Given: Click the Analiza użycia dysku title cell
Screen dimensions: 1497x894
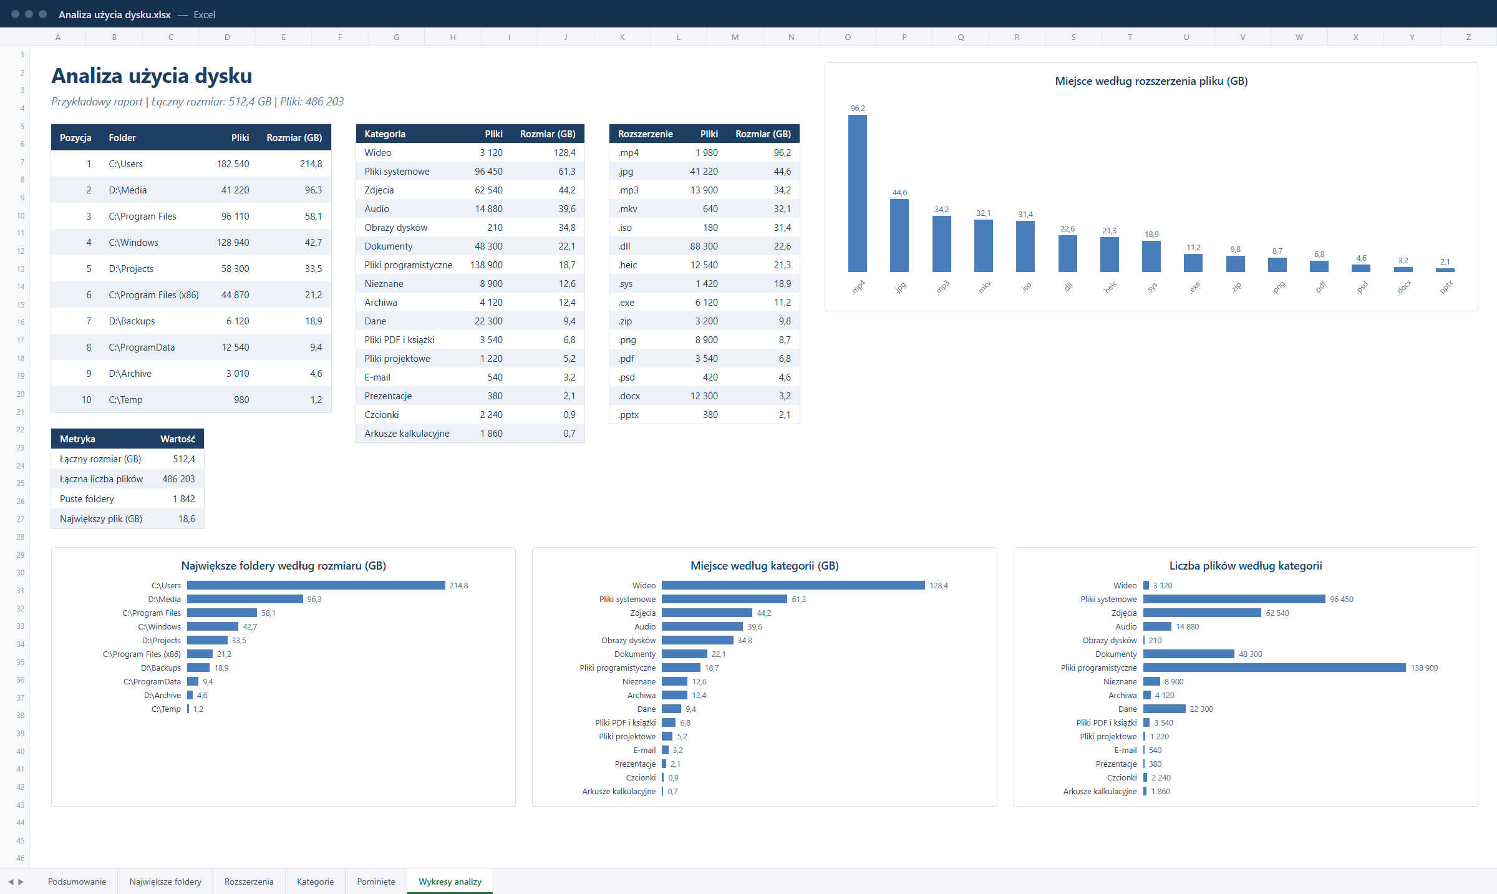Looking at the screenshot, I should 152,75.
